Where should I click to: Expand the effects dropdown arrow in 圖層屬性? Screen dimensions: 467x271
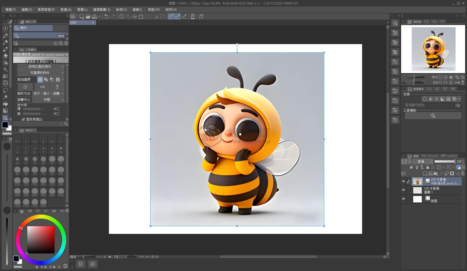(x=459, y=99)
